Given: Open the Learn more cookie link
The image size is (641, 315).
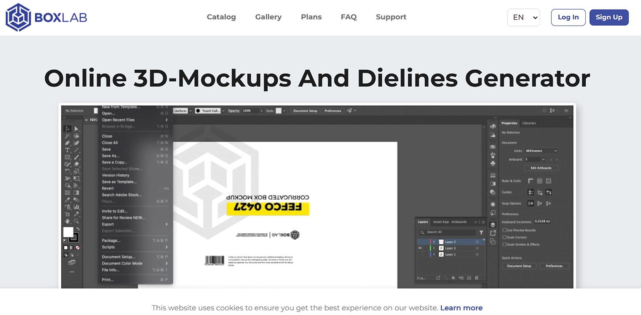Looking at the screenshot, I should [x=462, y=308].
